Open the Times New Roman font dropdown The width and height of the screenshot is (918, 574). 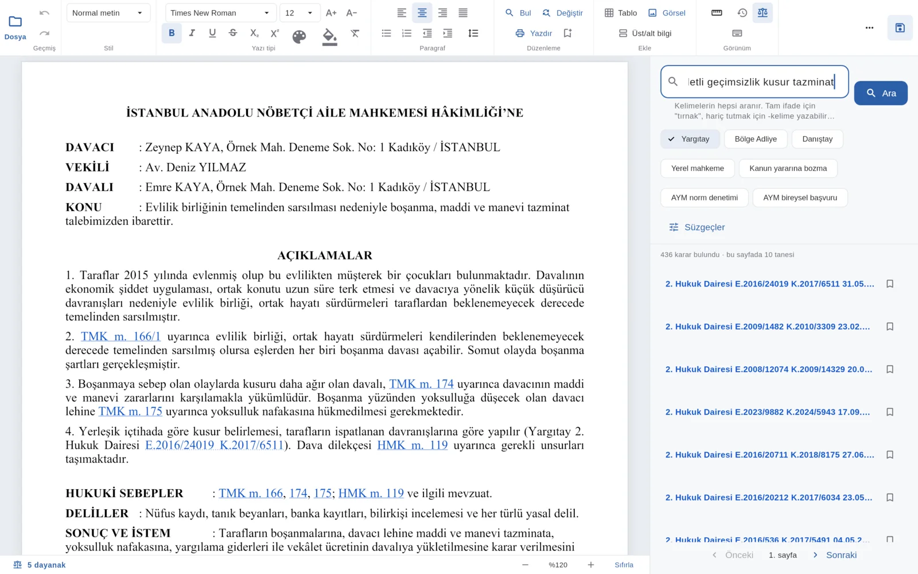click(220, 13)
